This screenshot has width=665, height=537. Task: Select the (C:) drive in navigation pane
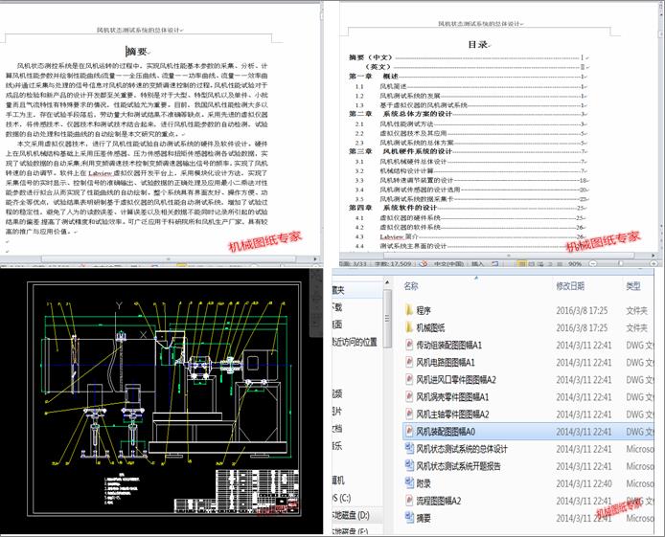(342, 498)
